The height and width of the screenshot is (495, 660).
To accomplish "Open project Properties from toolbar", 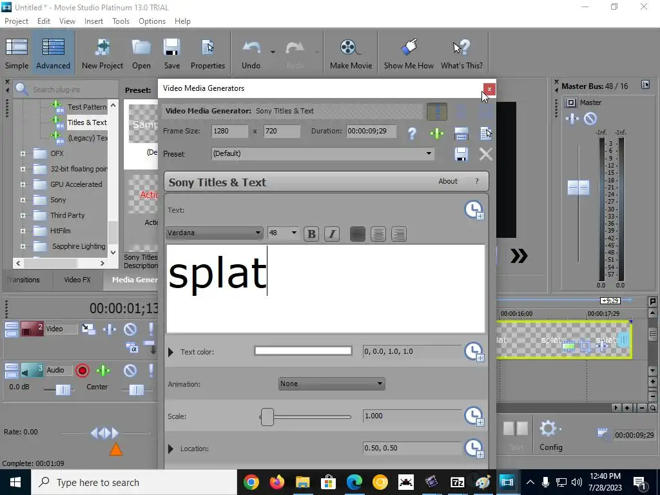I will click(208, 53).
